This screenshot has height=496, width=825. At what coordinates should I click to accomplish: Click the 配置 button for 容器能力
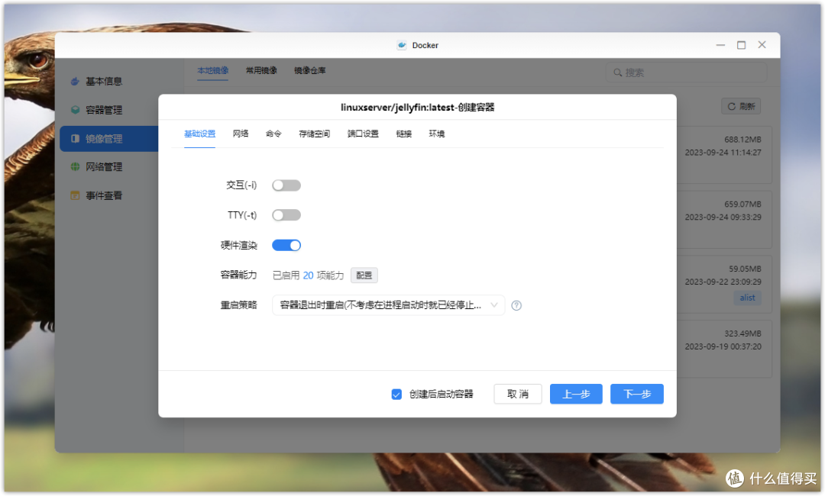coord(364,275)
